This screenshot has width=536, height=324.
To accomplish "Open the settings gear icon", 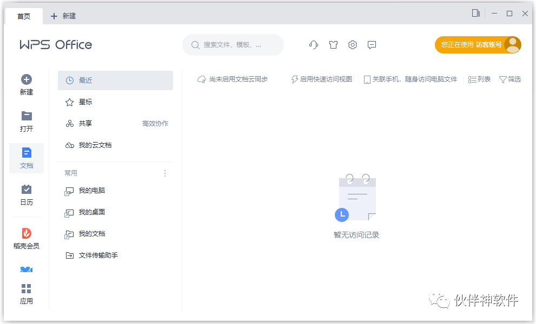I will coord(352,45).
